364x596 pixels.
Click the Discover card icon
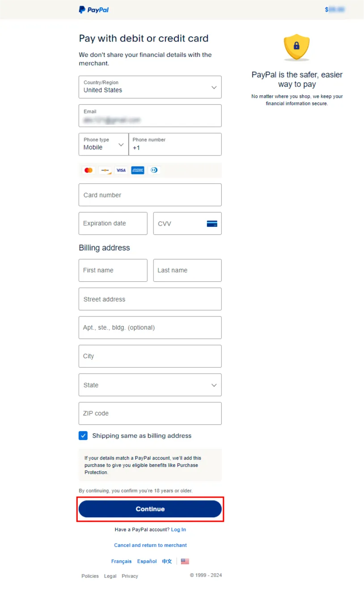(x=105, y=170)
